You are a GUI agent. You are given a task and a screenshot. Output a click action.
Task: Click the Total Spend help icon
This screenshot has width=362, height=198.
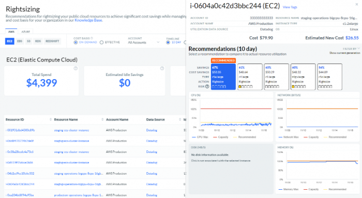coord(76,68)
